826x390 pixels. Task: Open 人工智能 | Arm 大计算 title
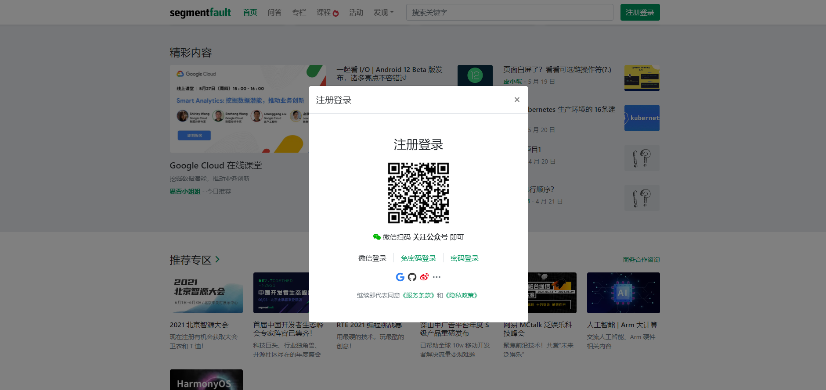click(x=622, y=325)
